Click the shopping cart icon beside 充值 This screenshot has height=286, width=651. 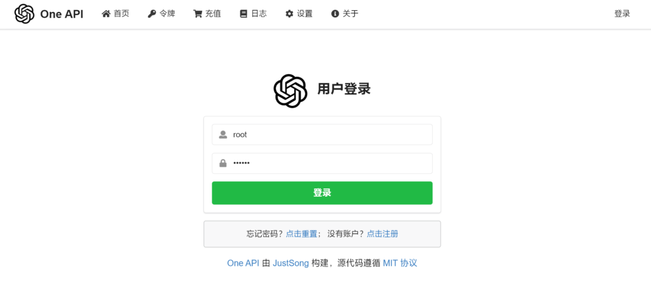tap(198, 14)
